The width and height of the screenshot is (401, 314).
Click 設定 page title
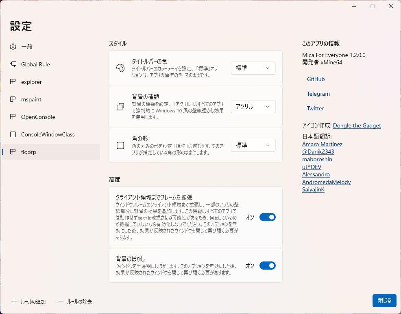click(21, 26)
